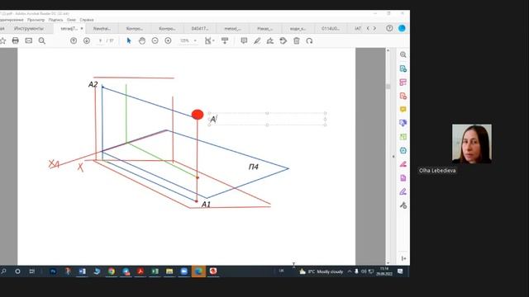Open the notification center icon

click(x=400, y=271)
